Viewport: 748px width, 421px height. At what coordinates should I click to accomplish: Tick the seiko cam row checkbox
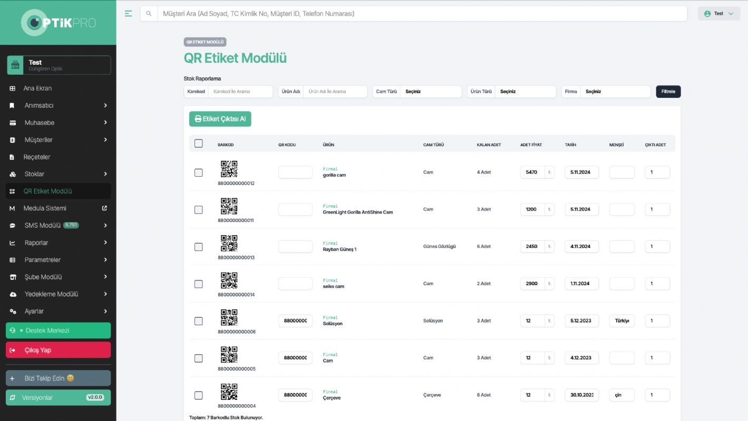[x=198, y=284]
